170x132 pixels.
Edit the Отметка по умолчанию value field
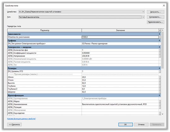[x=120, y=37]
